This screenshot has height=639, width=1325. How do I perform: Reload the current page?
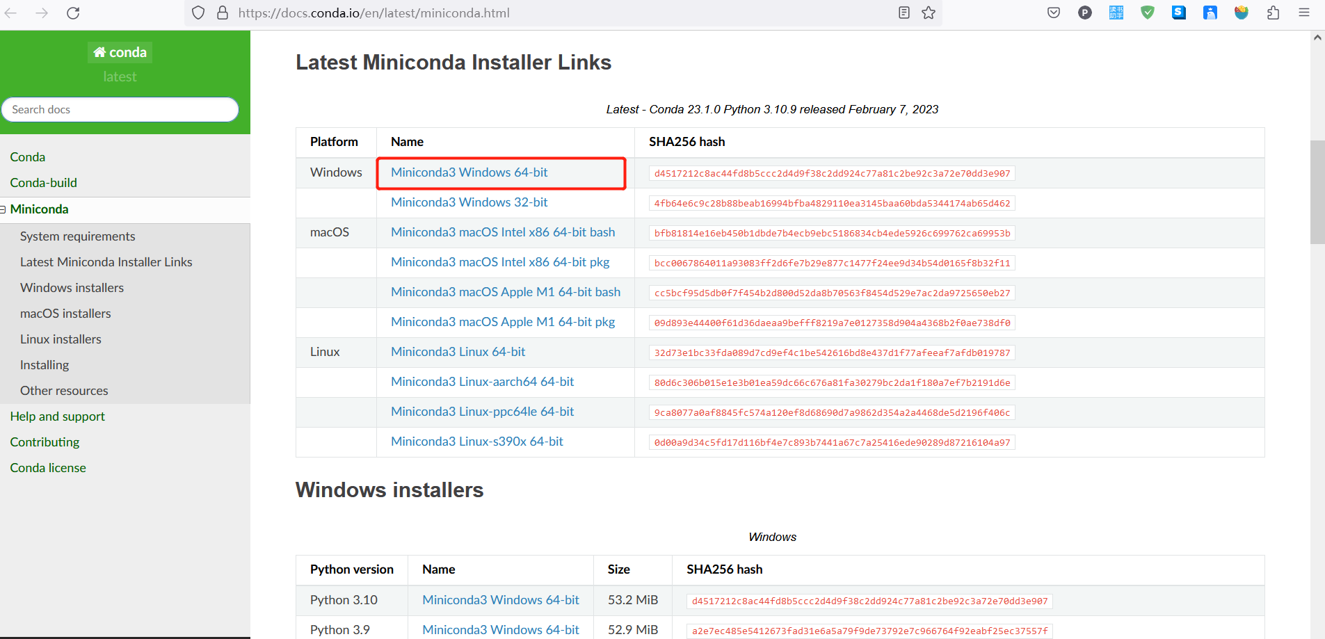(73, 13)
